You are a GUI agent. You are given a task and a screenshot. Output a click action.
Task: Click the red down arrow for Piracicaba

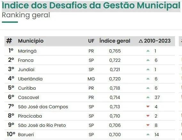[148, 116]
